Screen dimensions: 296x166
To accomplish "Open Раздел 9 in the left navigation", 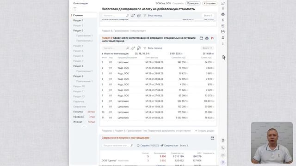I will tap(78, 76).
